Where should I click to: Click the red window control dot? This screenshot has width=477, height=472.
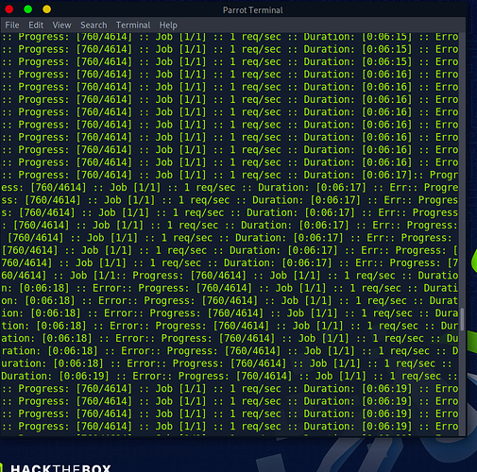pos(9,9)
